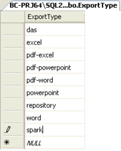The image size is (121, 151).
Task: Click the NULL cell in new row
Action: [x=55, y=143]
